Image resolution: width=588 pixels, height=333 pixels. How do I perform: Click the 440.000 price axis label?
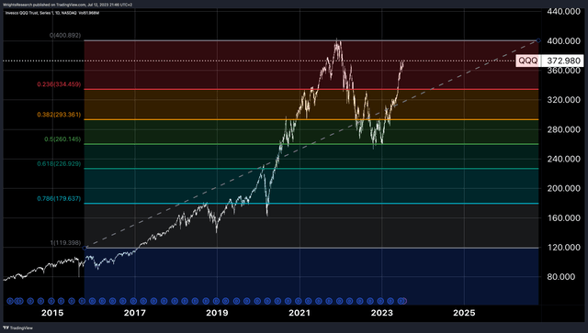tap(563, 11)
